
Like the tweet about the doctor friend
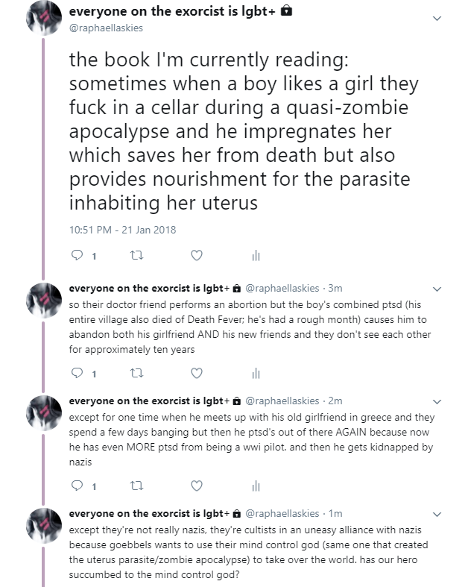tap(196, 372)
